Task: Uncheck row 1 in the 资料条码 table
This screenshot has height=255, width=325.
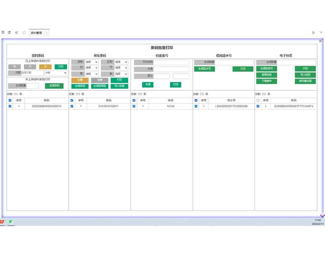Action: [10, 106]
